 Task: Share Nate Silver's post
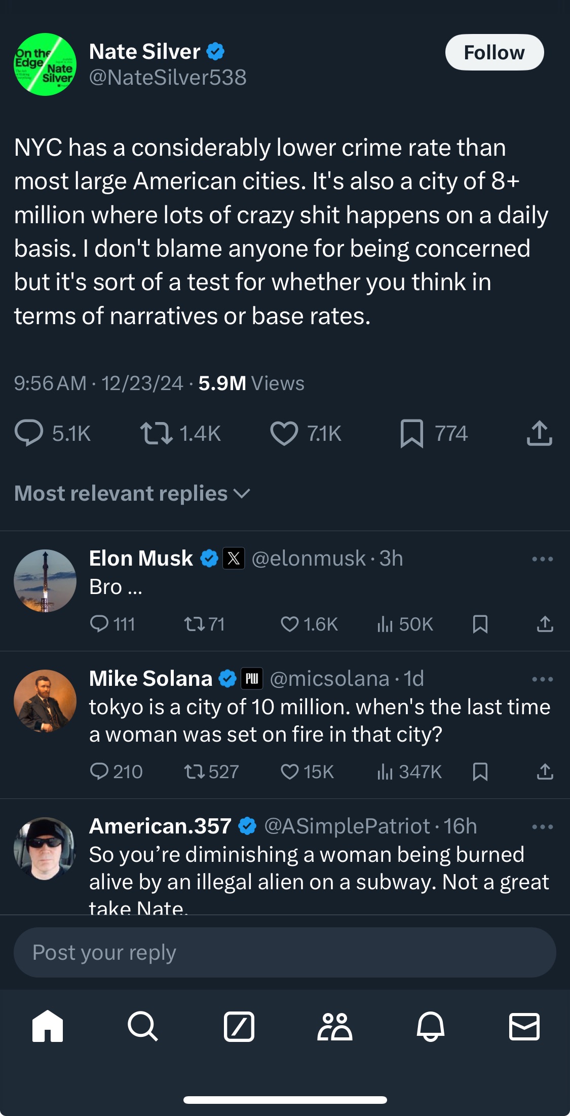coord(539,434)
